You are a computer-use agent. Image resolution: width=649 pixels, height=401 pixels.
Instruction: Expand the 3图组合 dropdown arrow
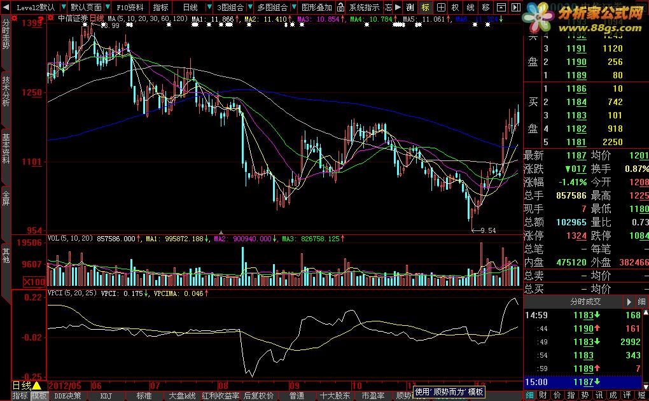(x=250, y=7)
